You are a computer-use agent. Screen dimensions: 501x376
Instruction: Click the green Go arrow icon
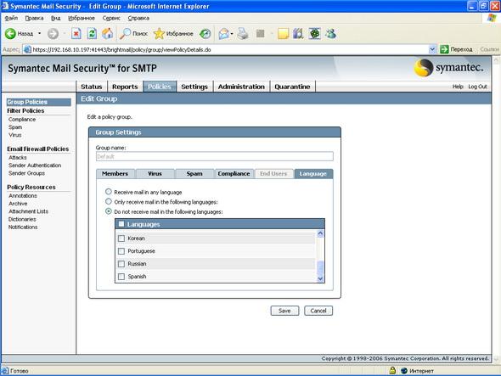(444, 49)
